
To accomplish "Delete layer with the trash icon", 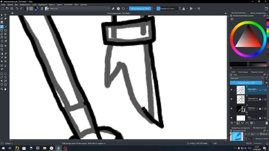I will 266,123.
